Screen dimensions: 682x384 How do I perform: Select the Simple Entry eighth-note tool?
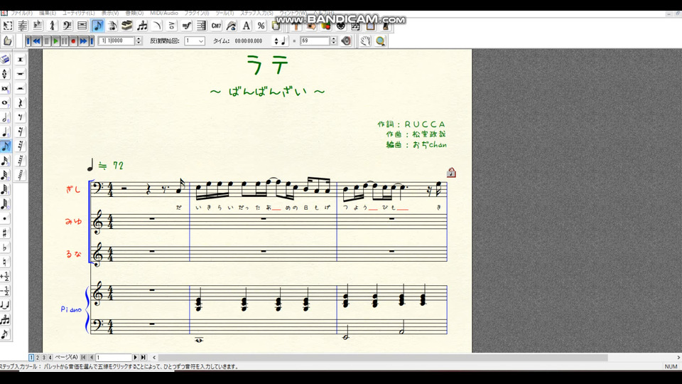click(98, 26)
